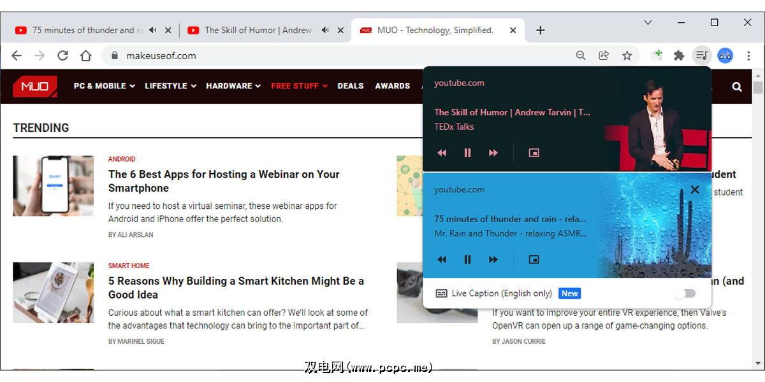The image size is (765, 382).
Task: Rewind the Skill of Humor video
Action: pos(442,153)
